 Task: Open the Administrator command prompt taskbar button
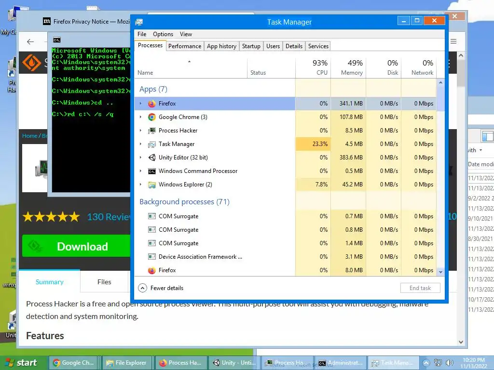(x=341, y=363)
